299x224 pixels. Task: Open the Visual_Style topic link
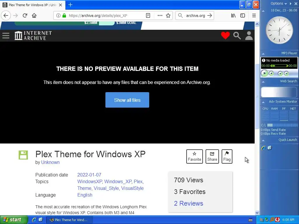tap(106, 188)
